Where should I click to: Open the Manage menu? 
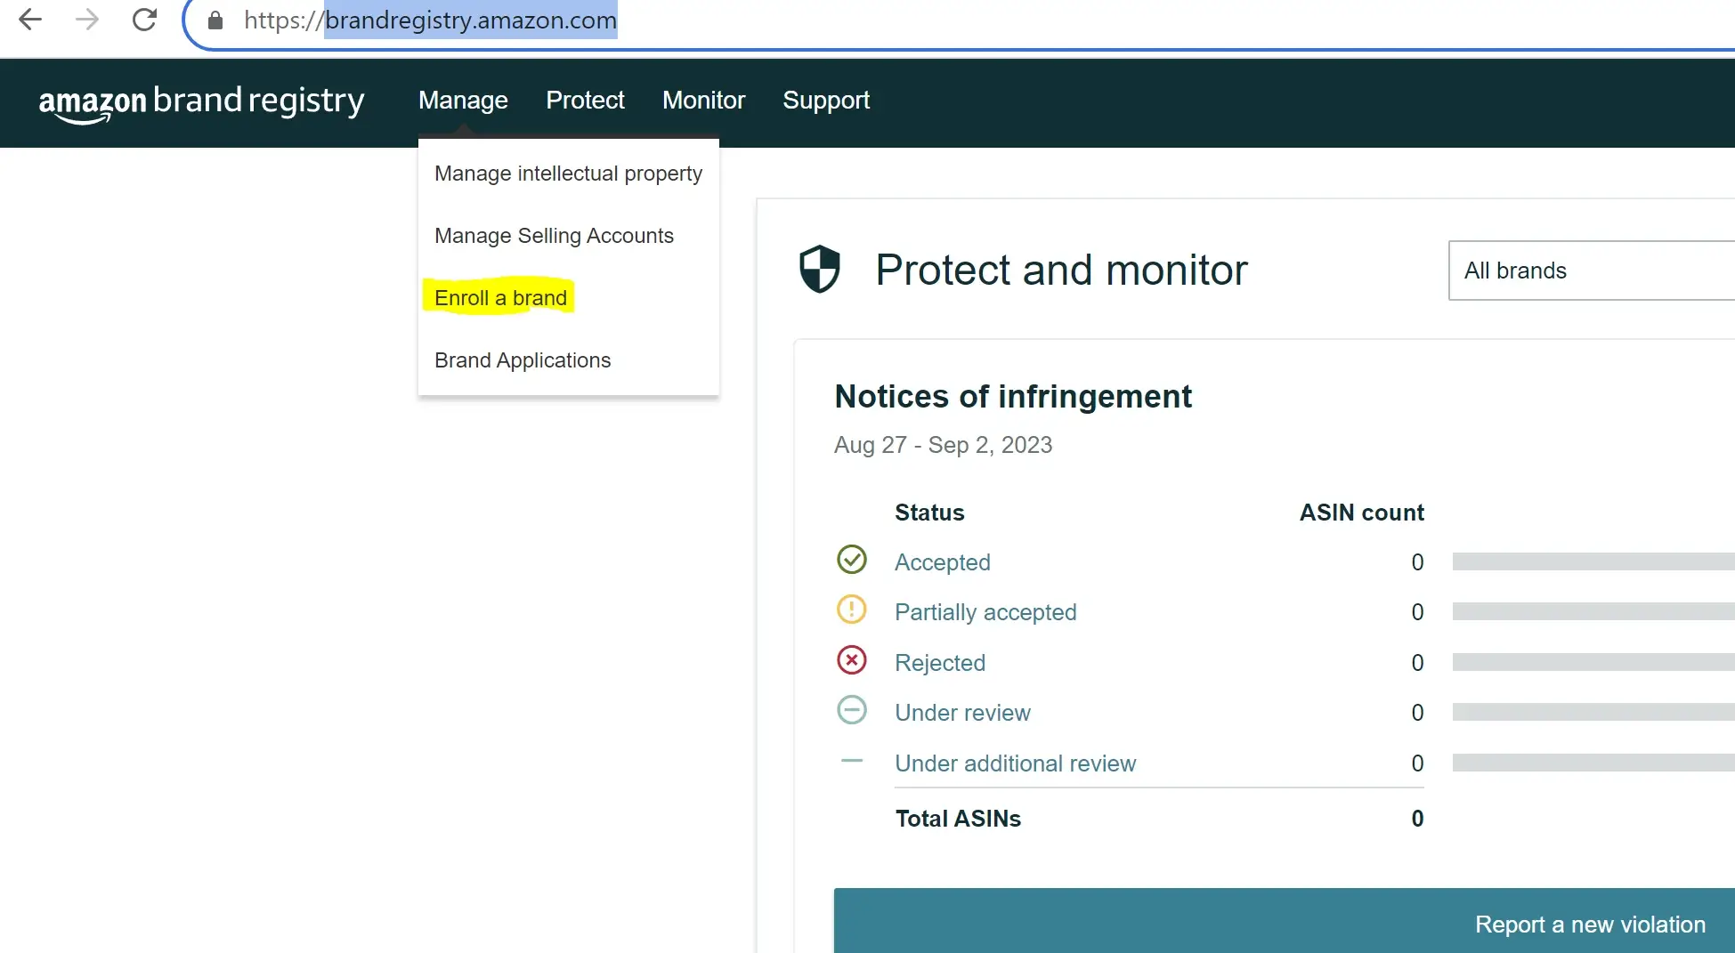click(463, 101)
